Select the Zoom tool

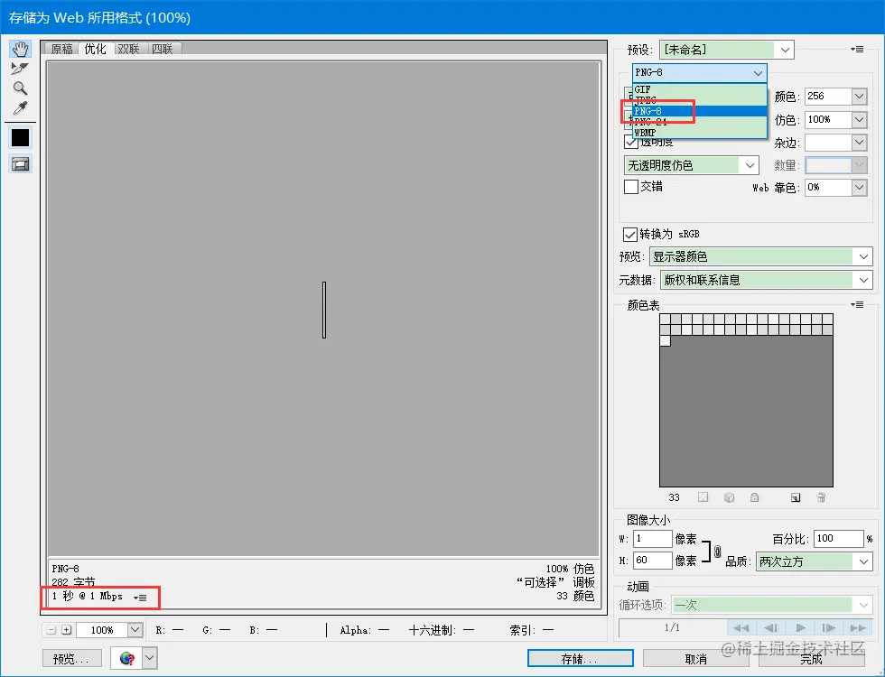click(20, 88)
